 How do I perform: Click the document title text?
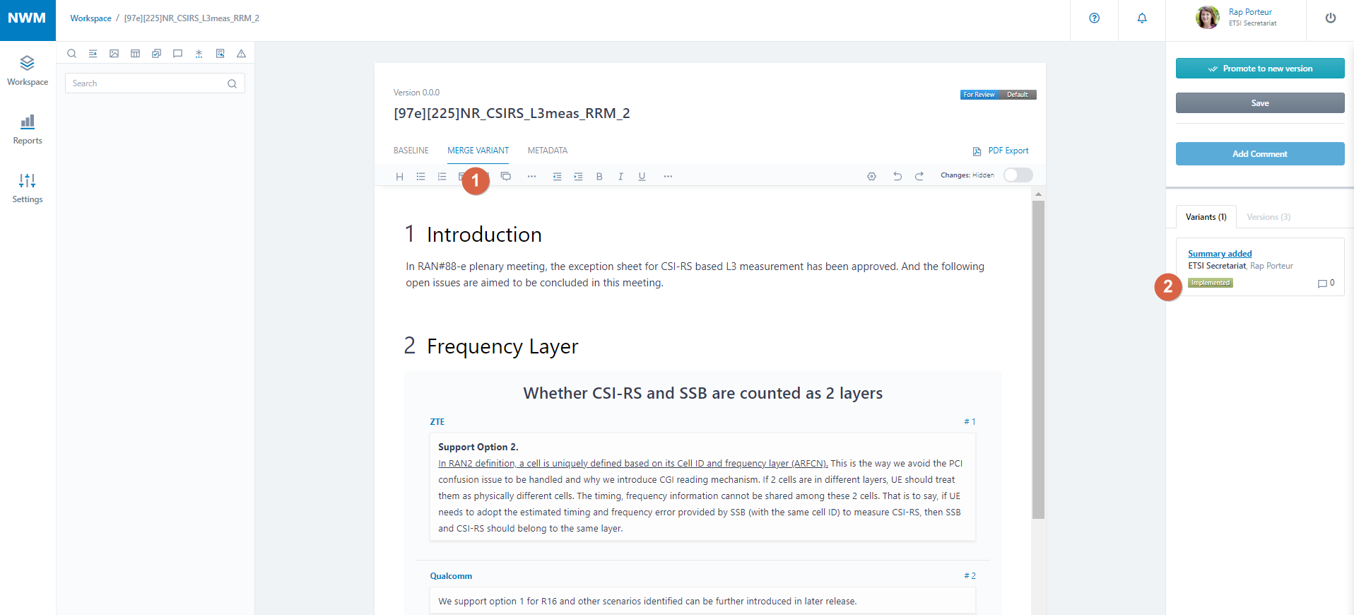tap(512, 114)
